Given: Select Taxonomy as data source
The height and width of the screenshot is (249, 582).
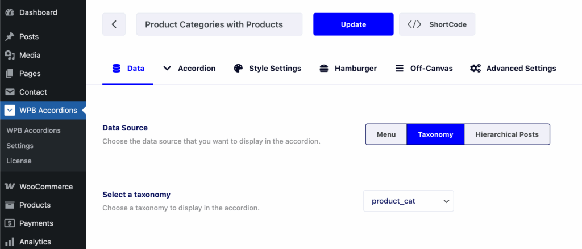Looking at the screenshot, I should [x=435, y=134].
